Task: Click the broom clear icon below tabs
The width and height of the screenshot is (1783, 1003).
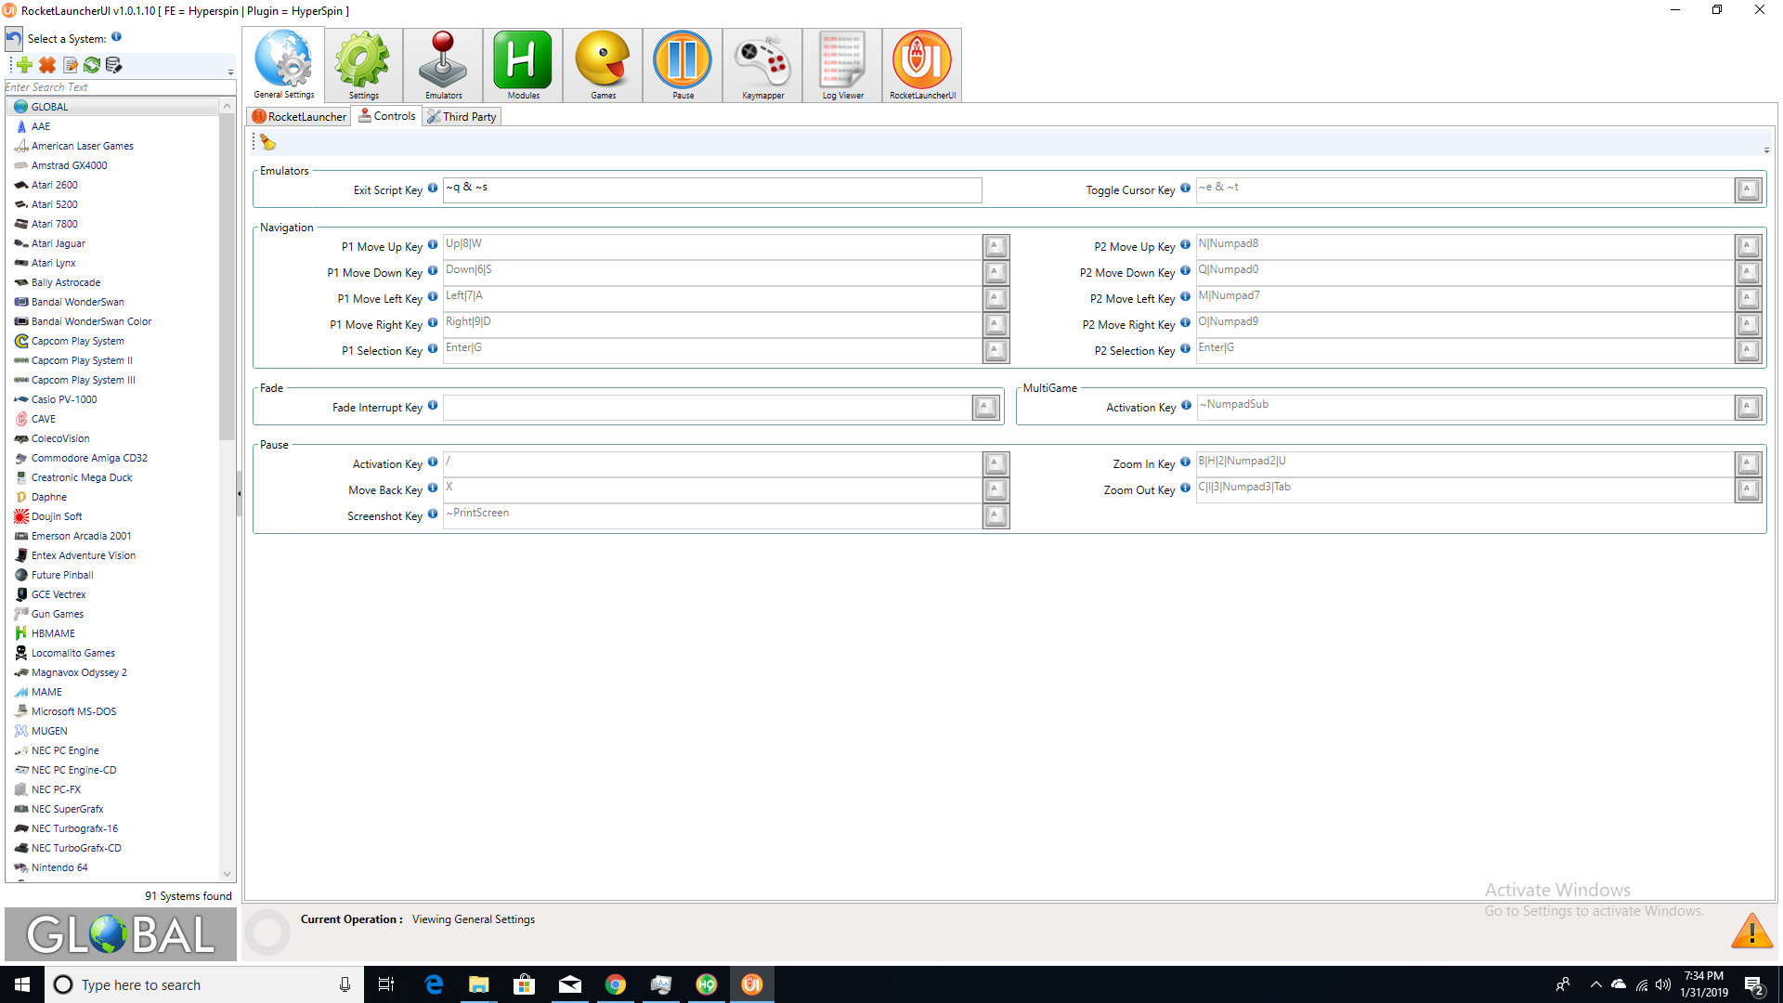Action: click(268, 142)
